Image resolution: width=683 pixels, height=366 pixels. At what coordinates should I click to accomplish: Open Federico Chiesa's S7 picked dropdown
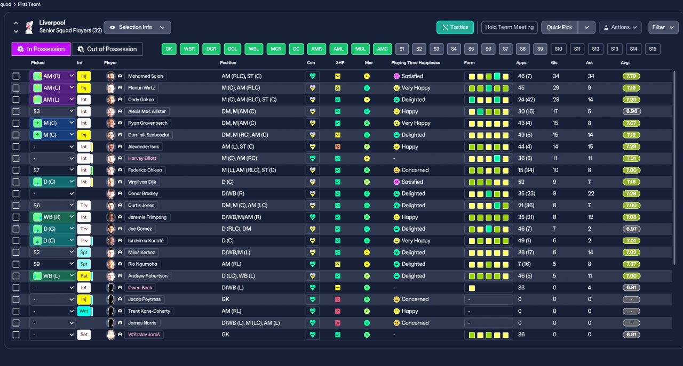pyautogui.click(x=52, y=170)
